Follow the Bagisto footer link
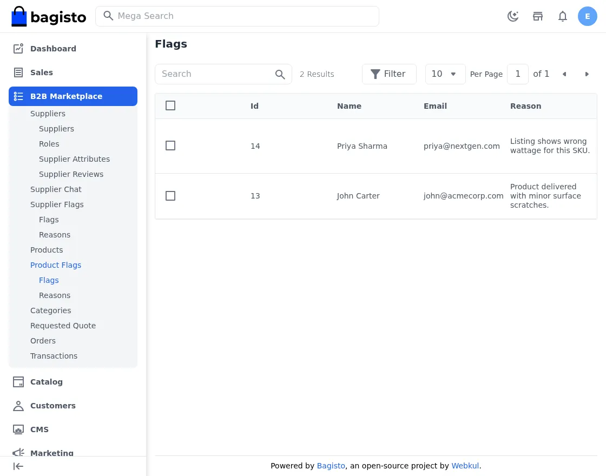The image size is (606, 476). coord(331,466)
